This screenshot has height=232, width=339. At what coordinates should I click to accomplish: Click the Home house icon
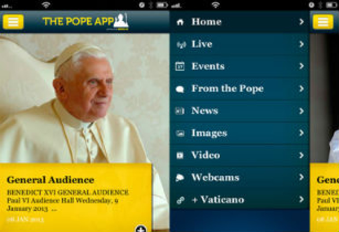tap(180, 22)
